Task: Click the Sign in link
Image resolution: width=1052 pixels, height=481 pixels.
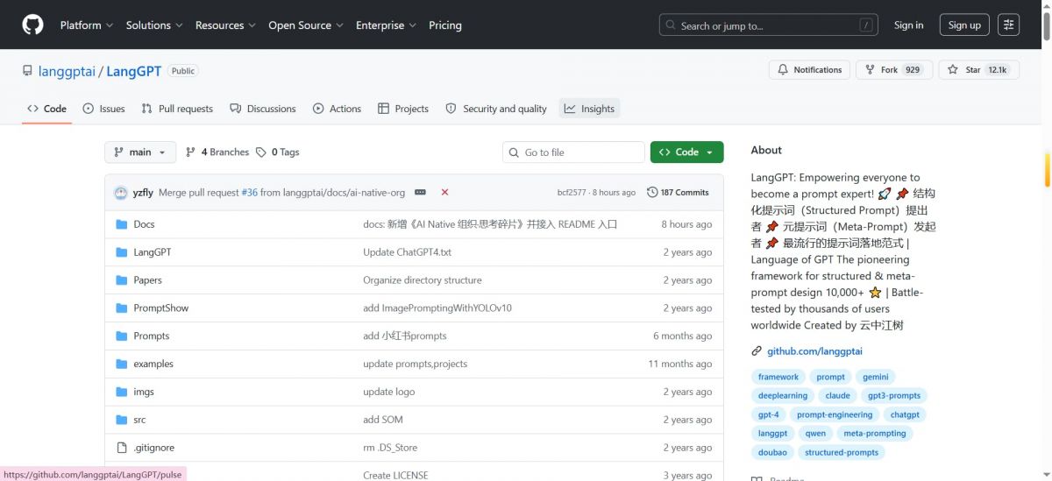Action: click(908, 25)
